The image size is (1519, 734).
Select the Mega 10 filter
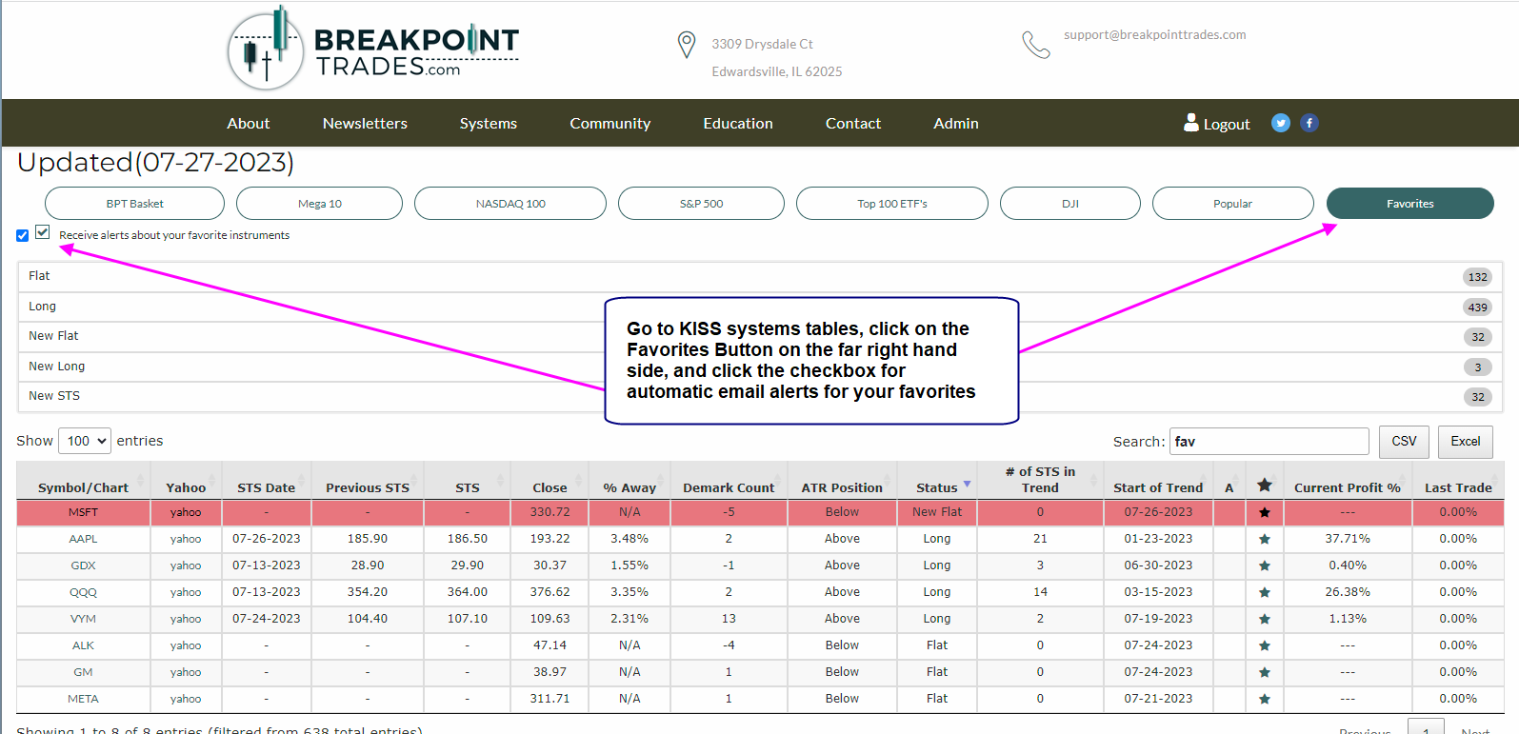319,204
